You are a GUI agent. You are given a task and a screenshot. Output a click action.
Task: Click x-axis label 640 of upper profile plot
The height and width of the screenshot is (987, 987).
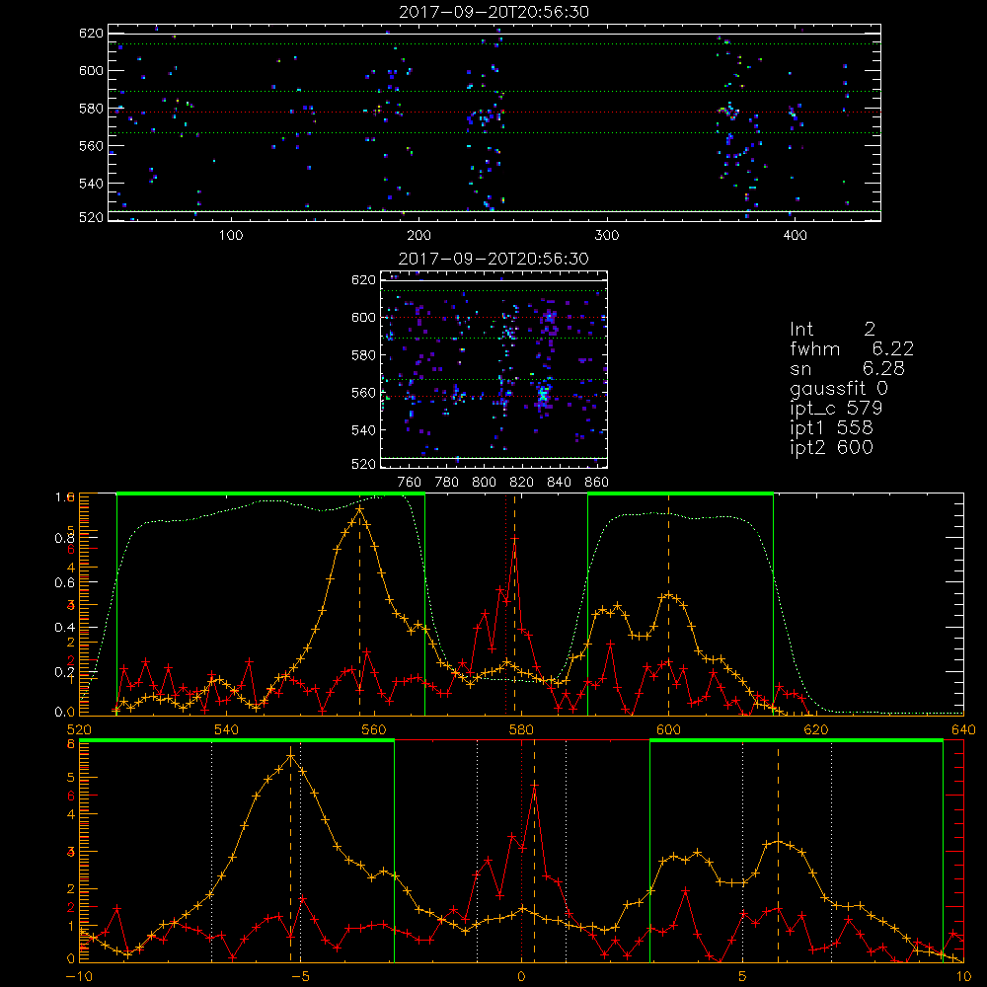(x=963, y=729)
